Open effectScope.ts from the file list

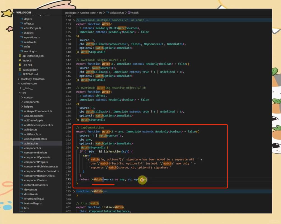[32, 28]
